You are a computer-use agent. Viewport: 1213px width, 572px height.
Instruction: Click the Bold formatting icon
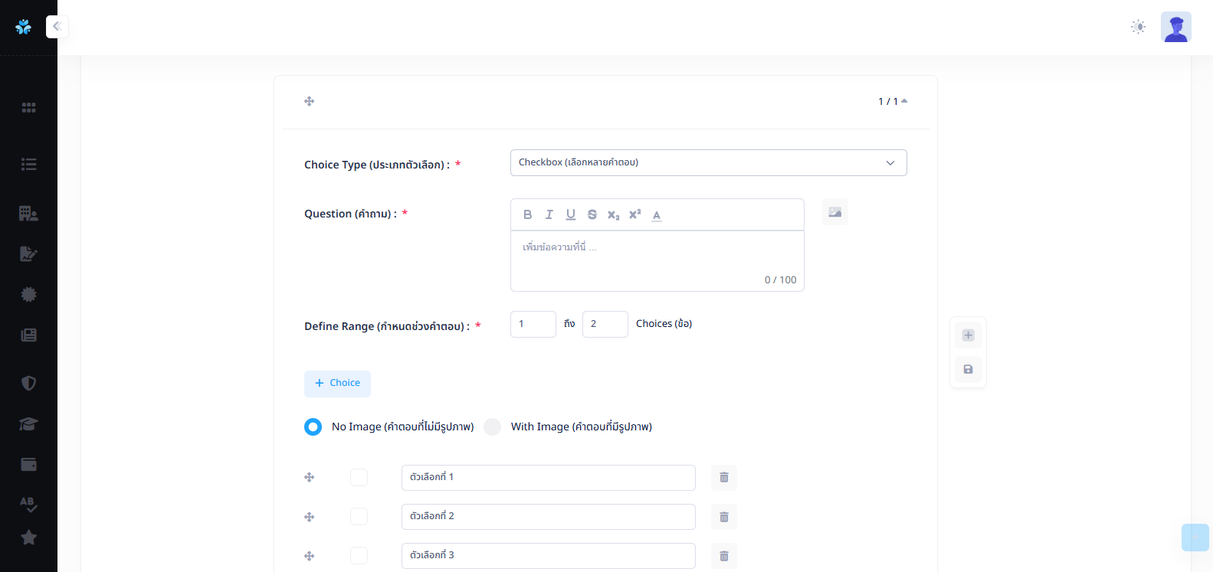(x=527, y=215)
